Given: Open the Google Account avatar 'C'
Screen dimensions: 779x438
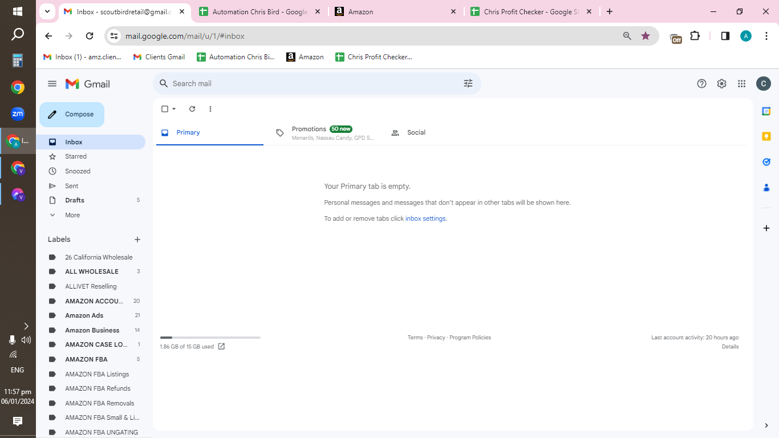Looking at the screenshot, I should (x=764, y=84).
